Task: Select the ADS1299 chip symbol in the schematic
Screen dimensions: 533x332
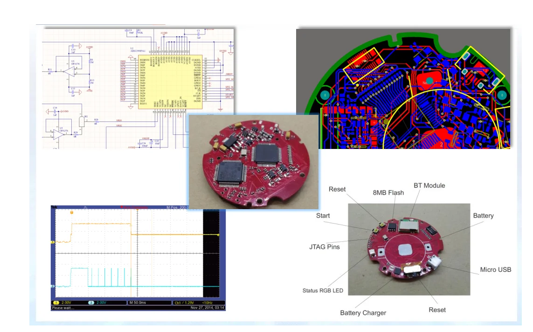Action: pos(170,82)
